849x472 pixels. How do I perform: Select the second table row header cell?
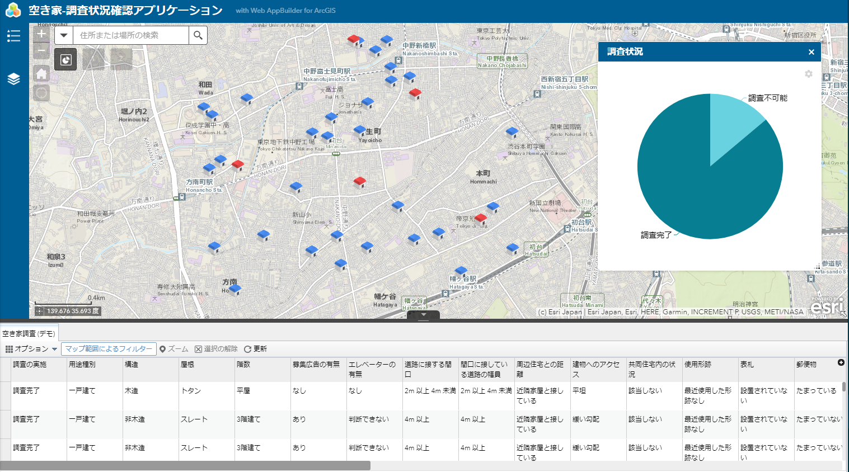click(6, 424)
